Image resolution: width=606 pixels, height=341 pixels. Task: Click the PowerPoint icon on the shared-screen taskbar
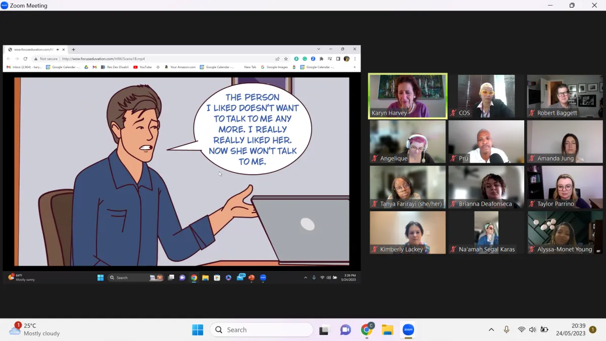251,277
